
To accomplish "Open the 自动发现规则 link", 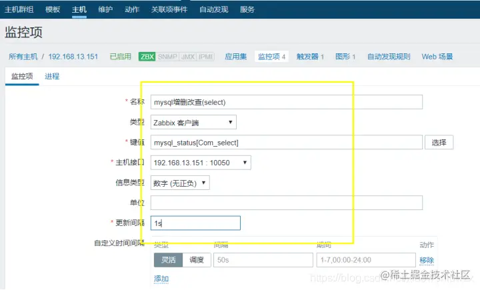I will pyautogui.click(x=389, y=57).
